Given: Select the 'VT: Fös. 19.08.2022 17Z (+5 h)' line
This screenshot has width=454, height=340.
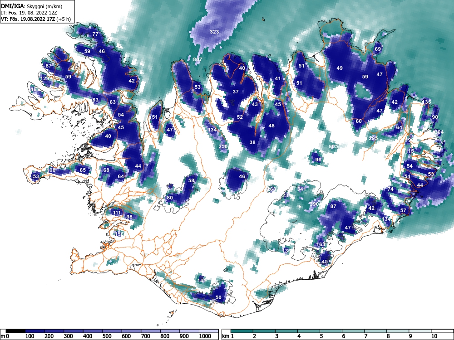Looking at the screenshot, I should pos(36,19).
